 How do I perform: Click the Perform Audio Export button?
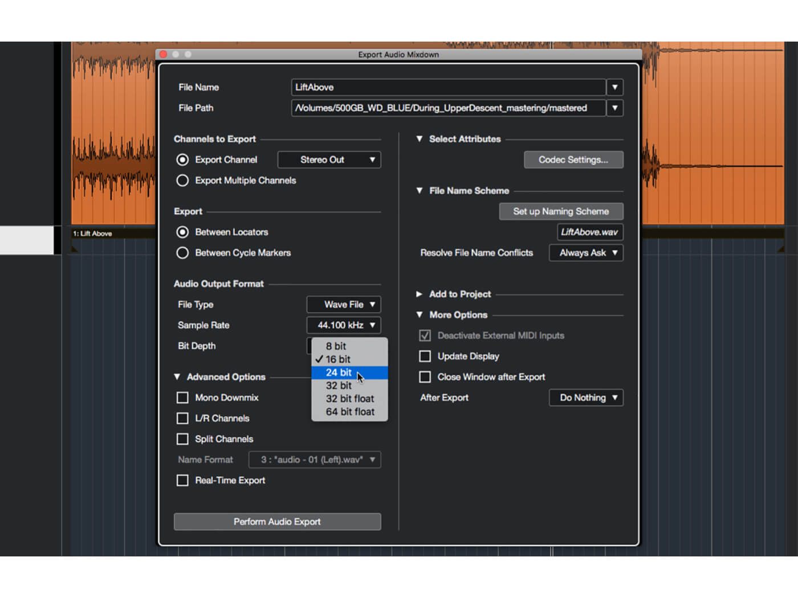277,521
